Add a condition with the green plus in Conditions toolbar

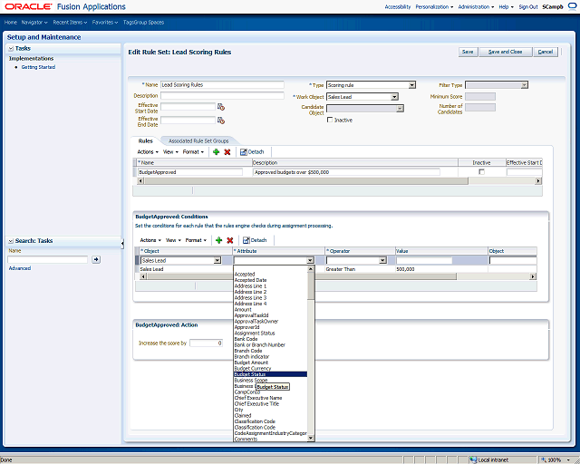[218, 240]
